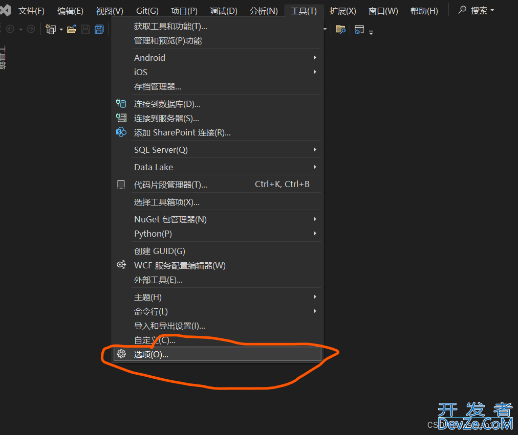The height and width of the screenshot is (435, 518).
Task: Open the 文件(F) menu
Action: point(31,11)
